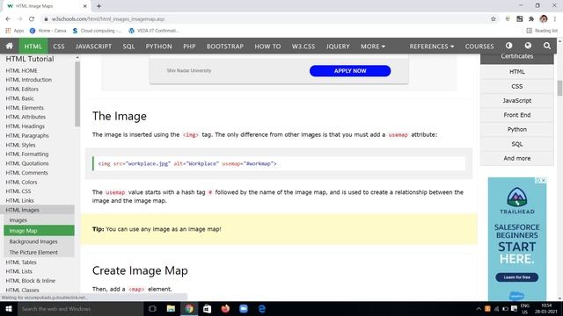Viewport: 563px width, 316px height.
Task: Go back with browser back arrow
Action: (8, 19)
